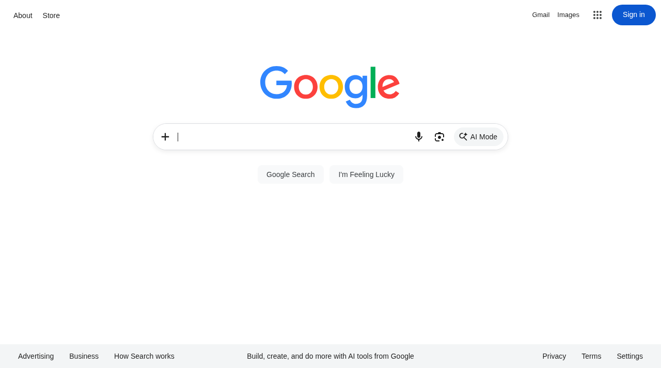Open search by image camera icon

(x=439, y=137)
